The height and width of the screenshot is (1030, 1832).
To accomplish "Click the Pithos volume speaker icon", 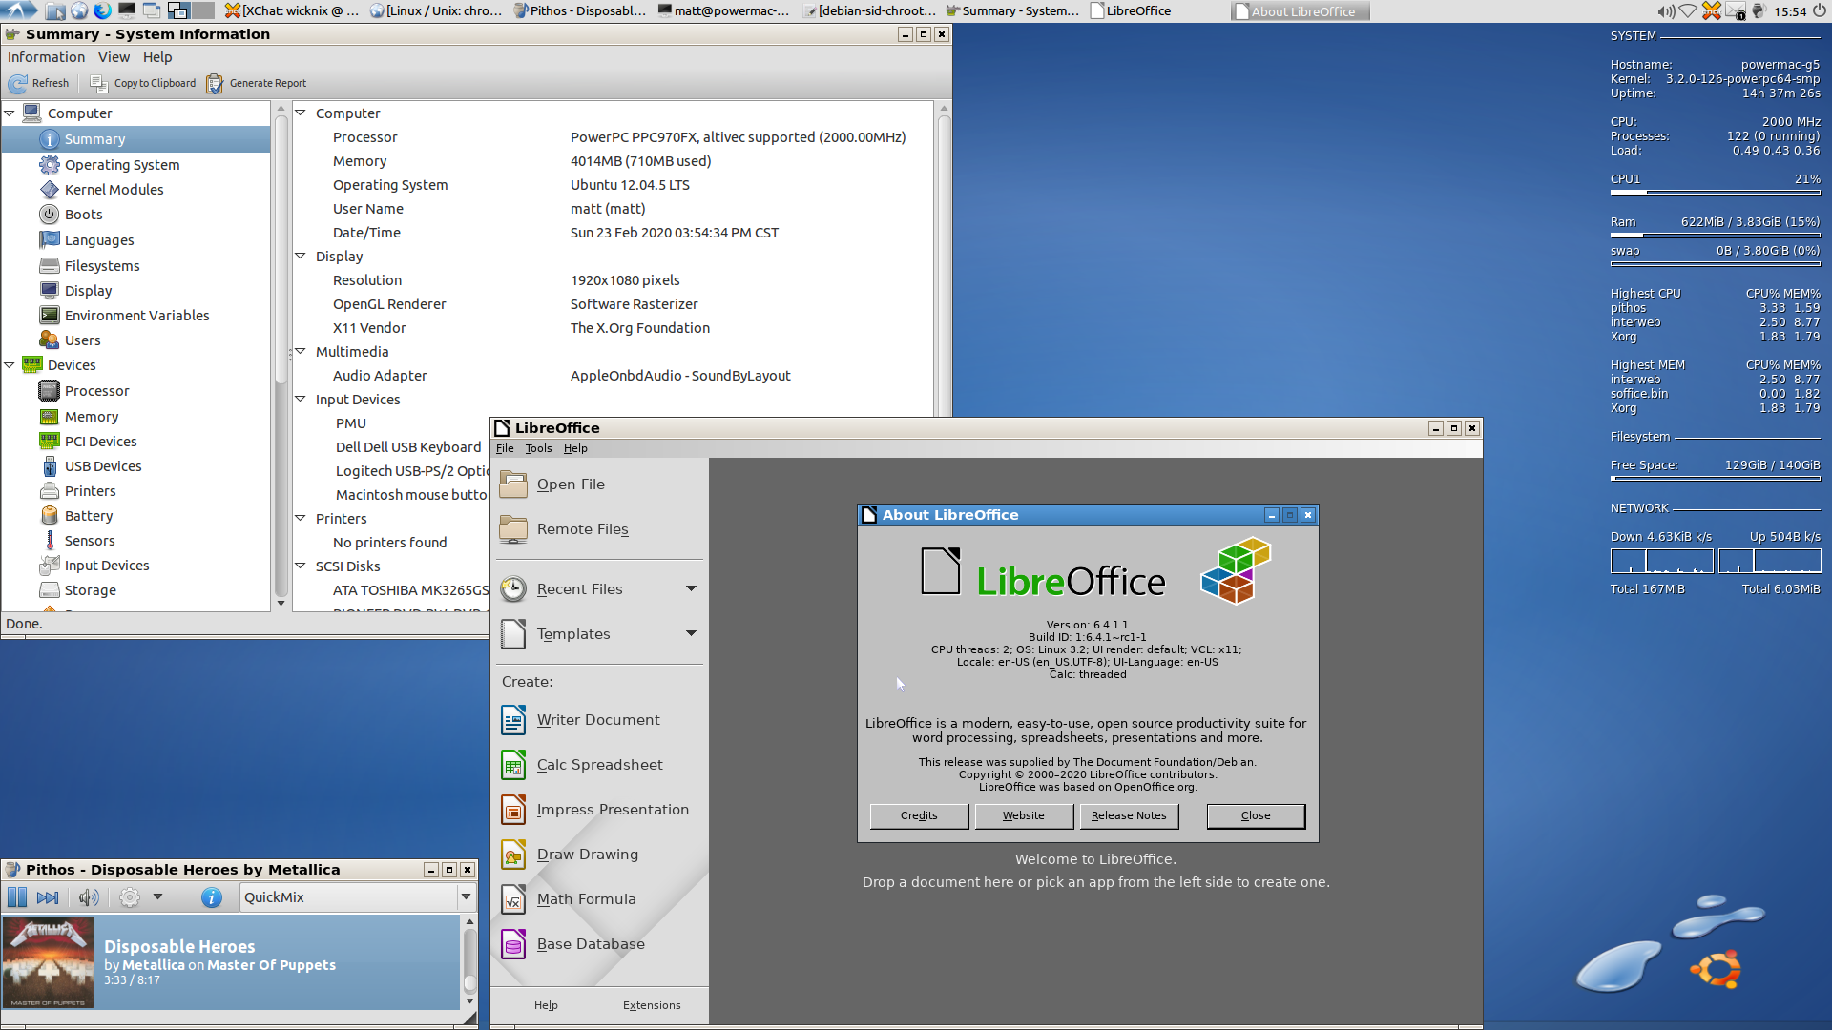I will [89, 897].
